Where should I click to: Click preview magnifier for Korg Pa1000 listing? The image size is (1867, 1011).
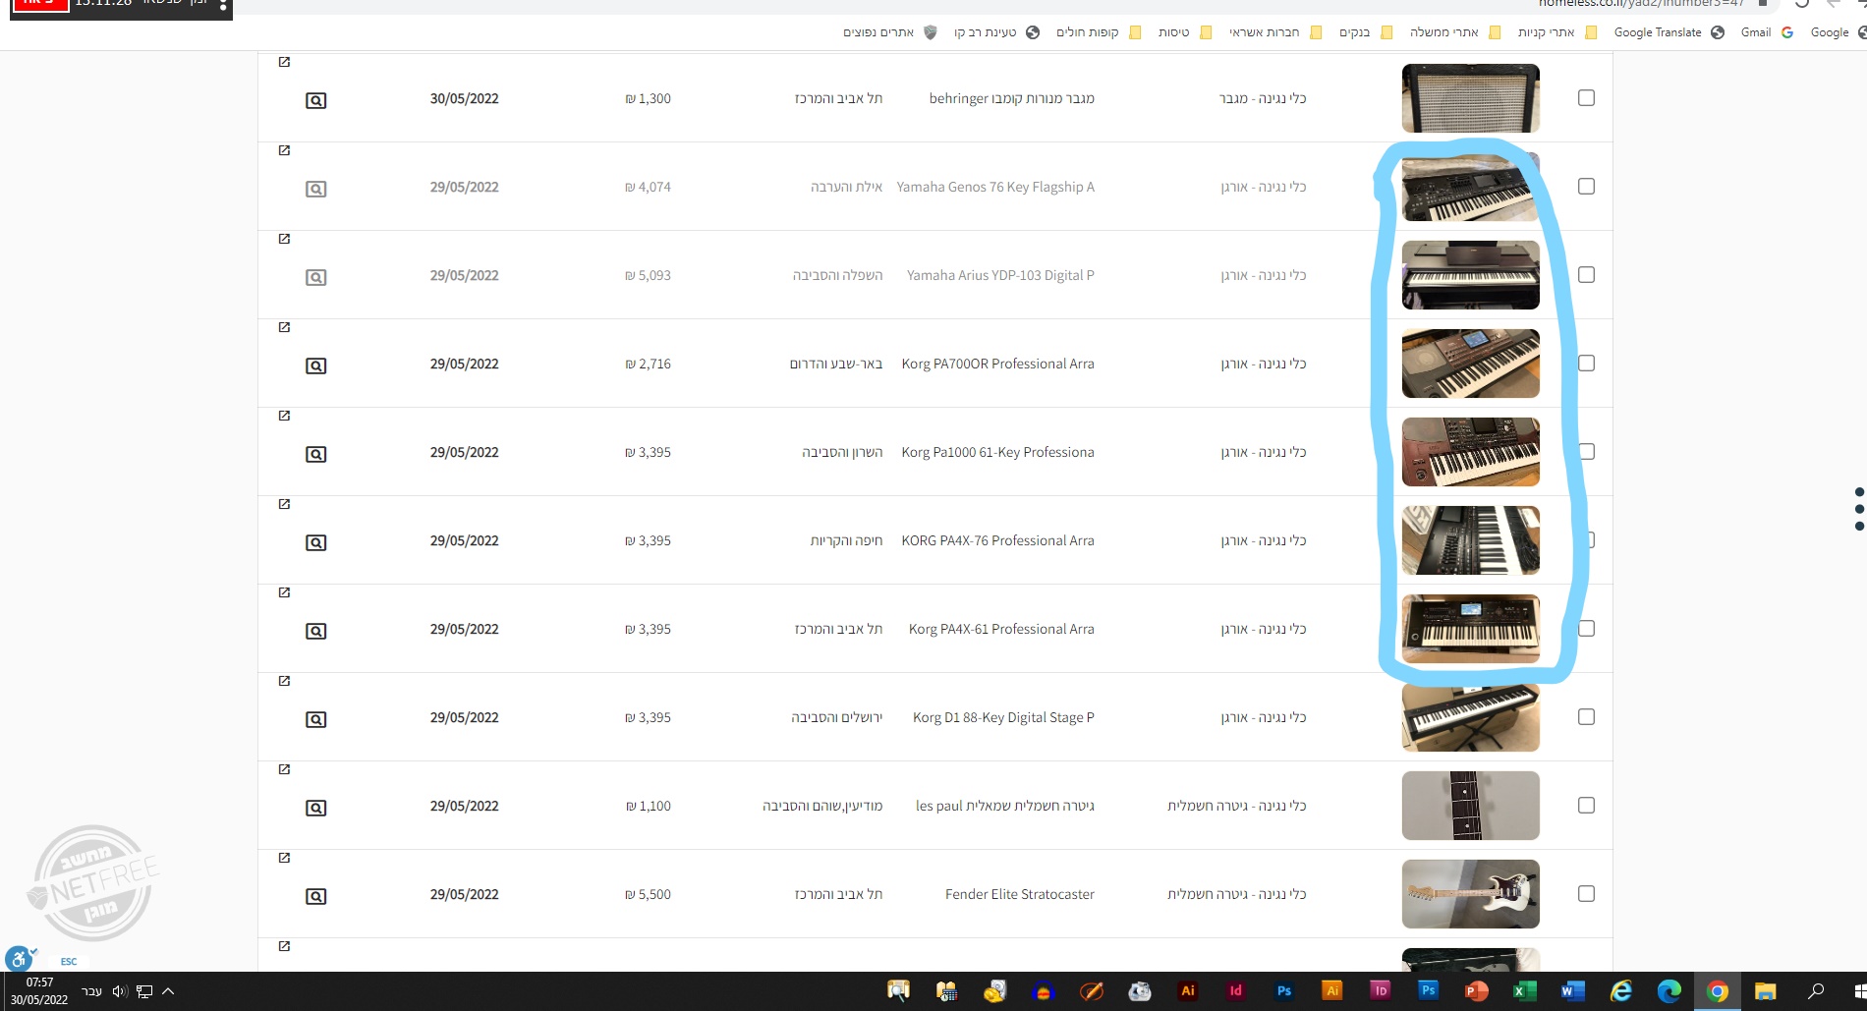coord(315,454)
